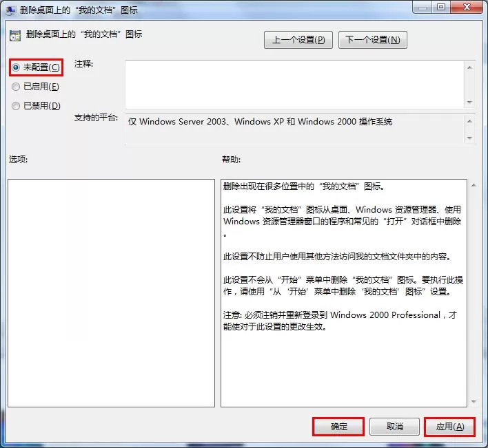Click the heading 删除桌面上的“我的文档”图标 beside policy icon

tap(84, 34)
